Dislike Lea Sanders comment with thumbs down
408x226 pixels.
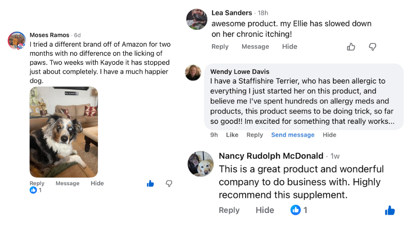pos(372,47)
